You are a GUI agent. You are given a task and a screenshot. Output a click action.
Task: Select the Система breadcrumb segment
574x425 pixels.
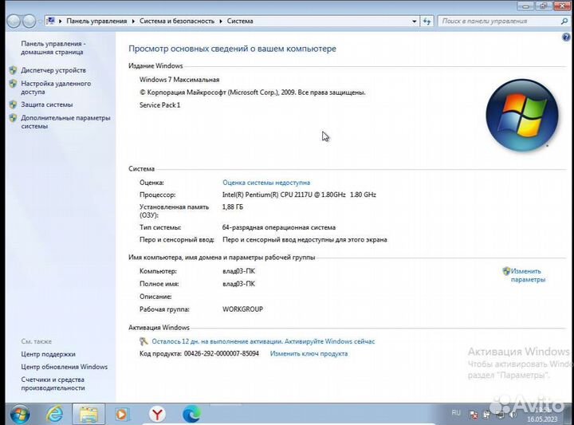point(240,22)
